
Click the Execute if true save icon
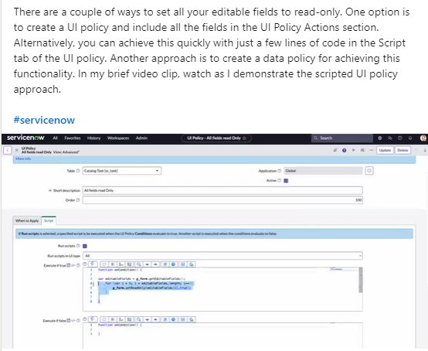coord(183,264)
